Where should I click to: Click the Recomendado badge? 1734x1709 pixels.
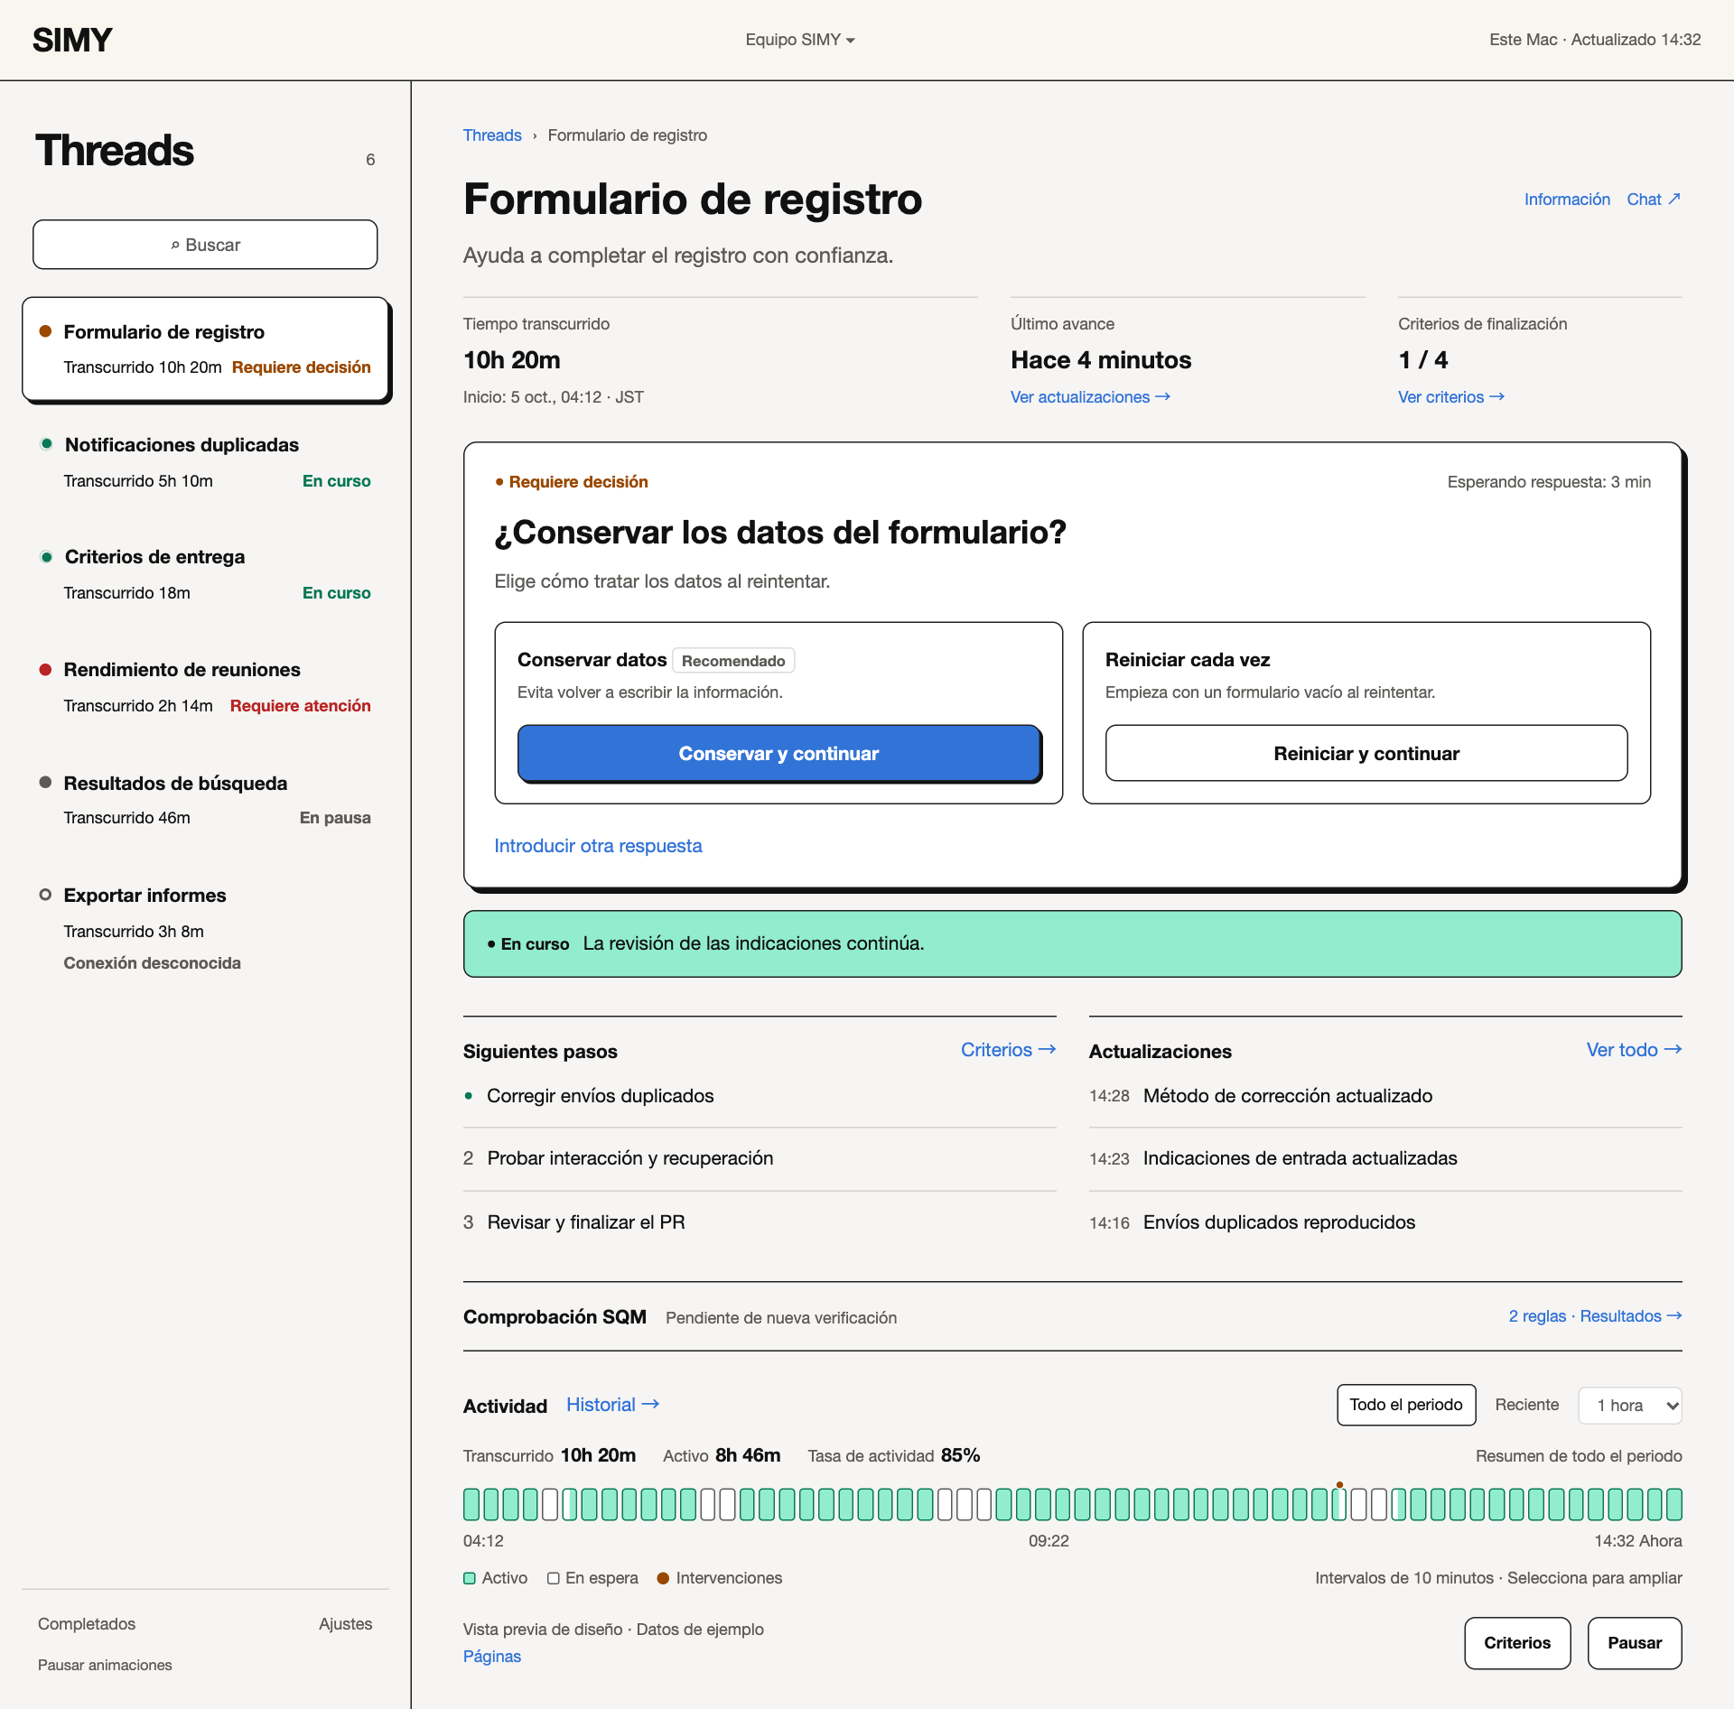733,661
